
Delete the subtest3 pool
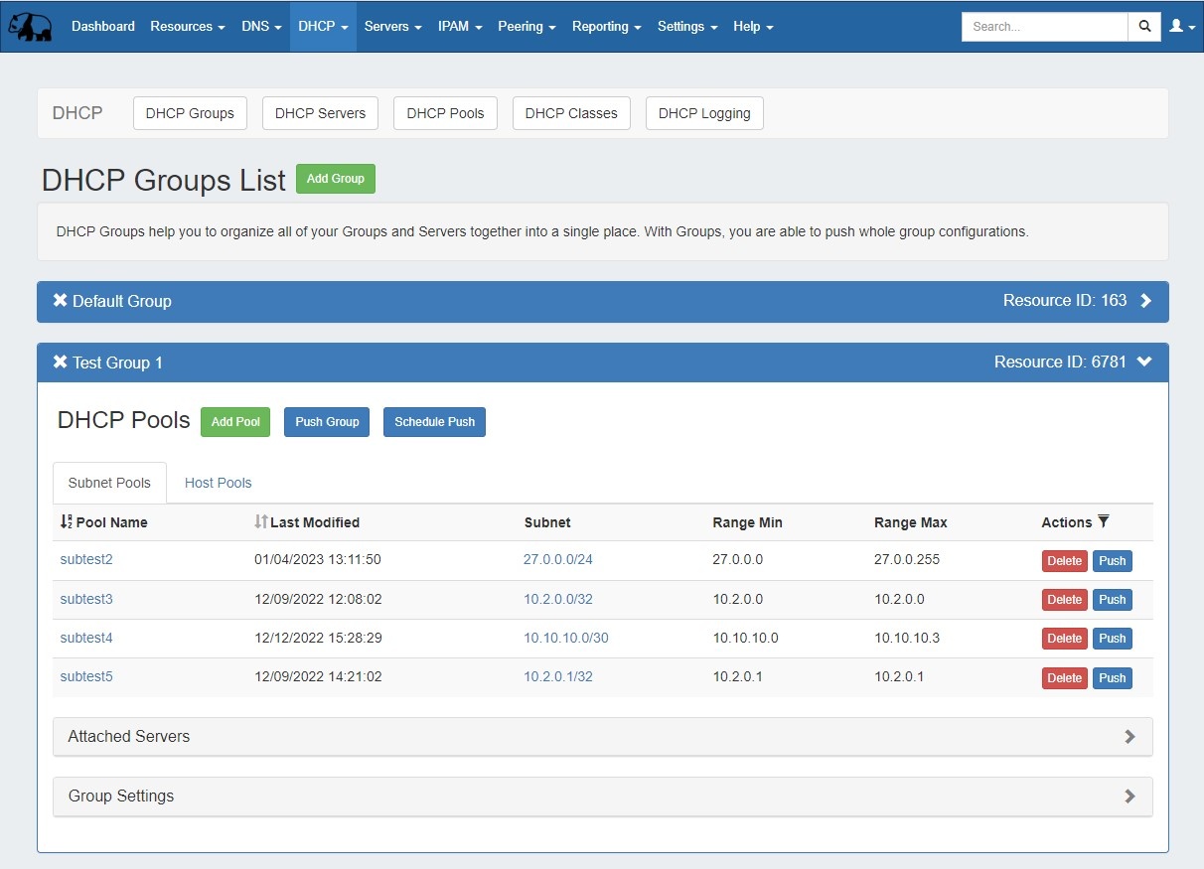[x=1064, y=600]
